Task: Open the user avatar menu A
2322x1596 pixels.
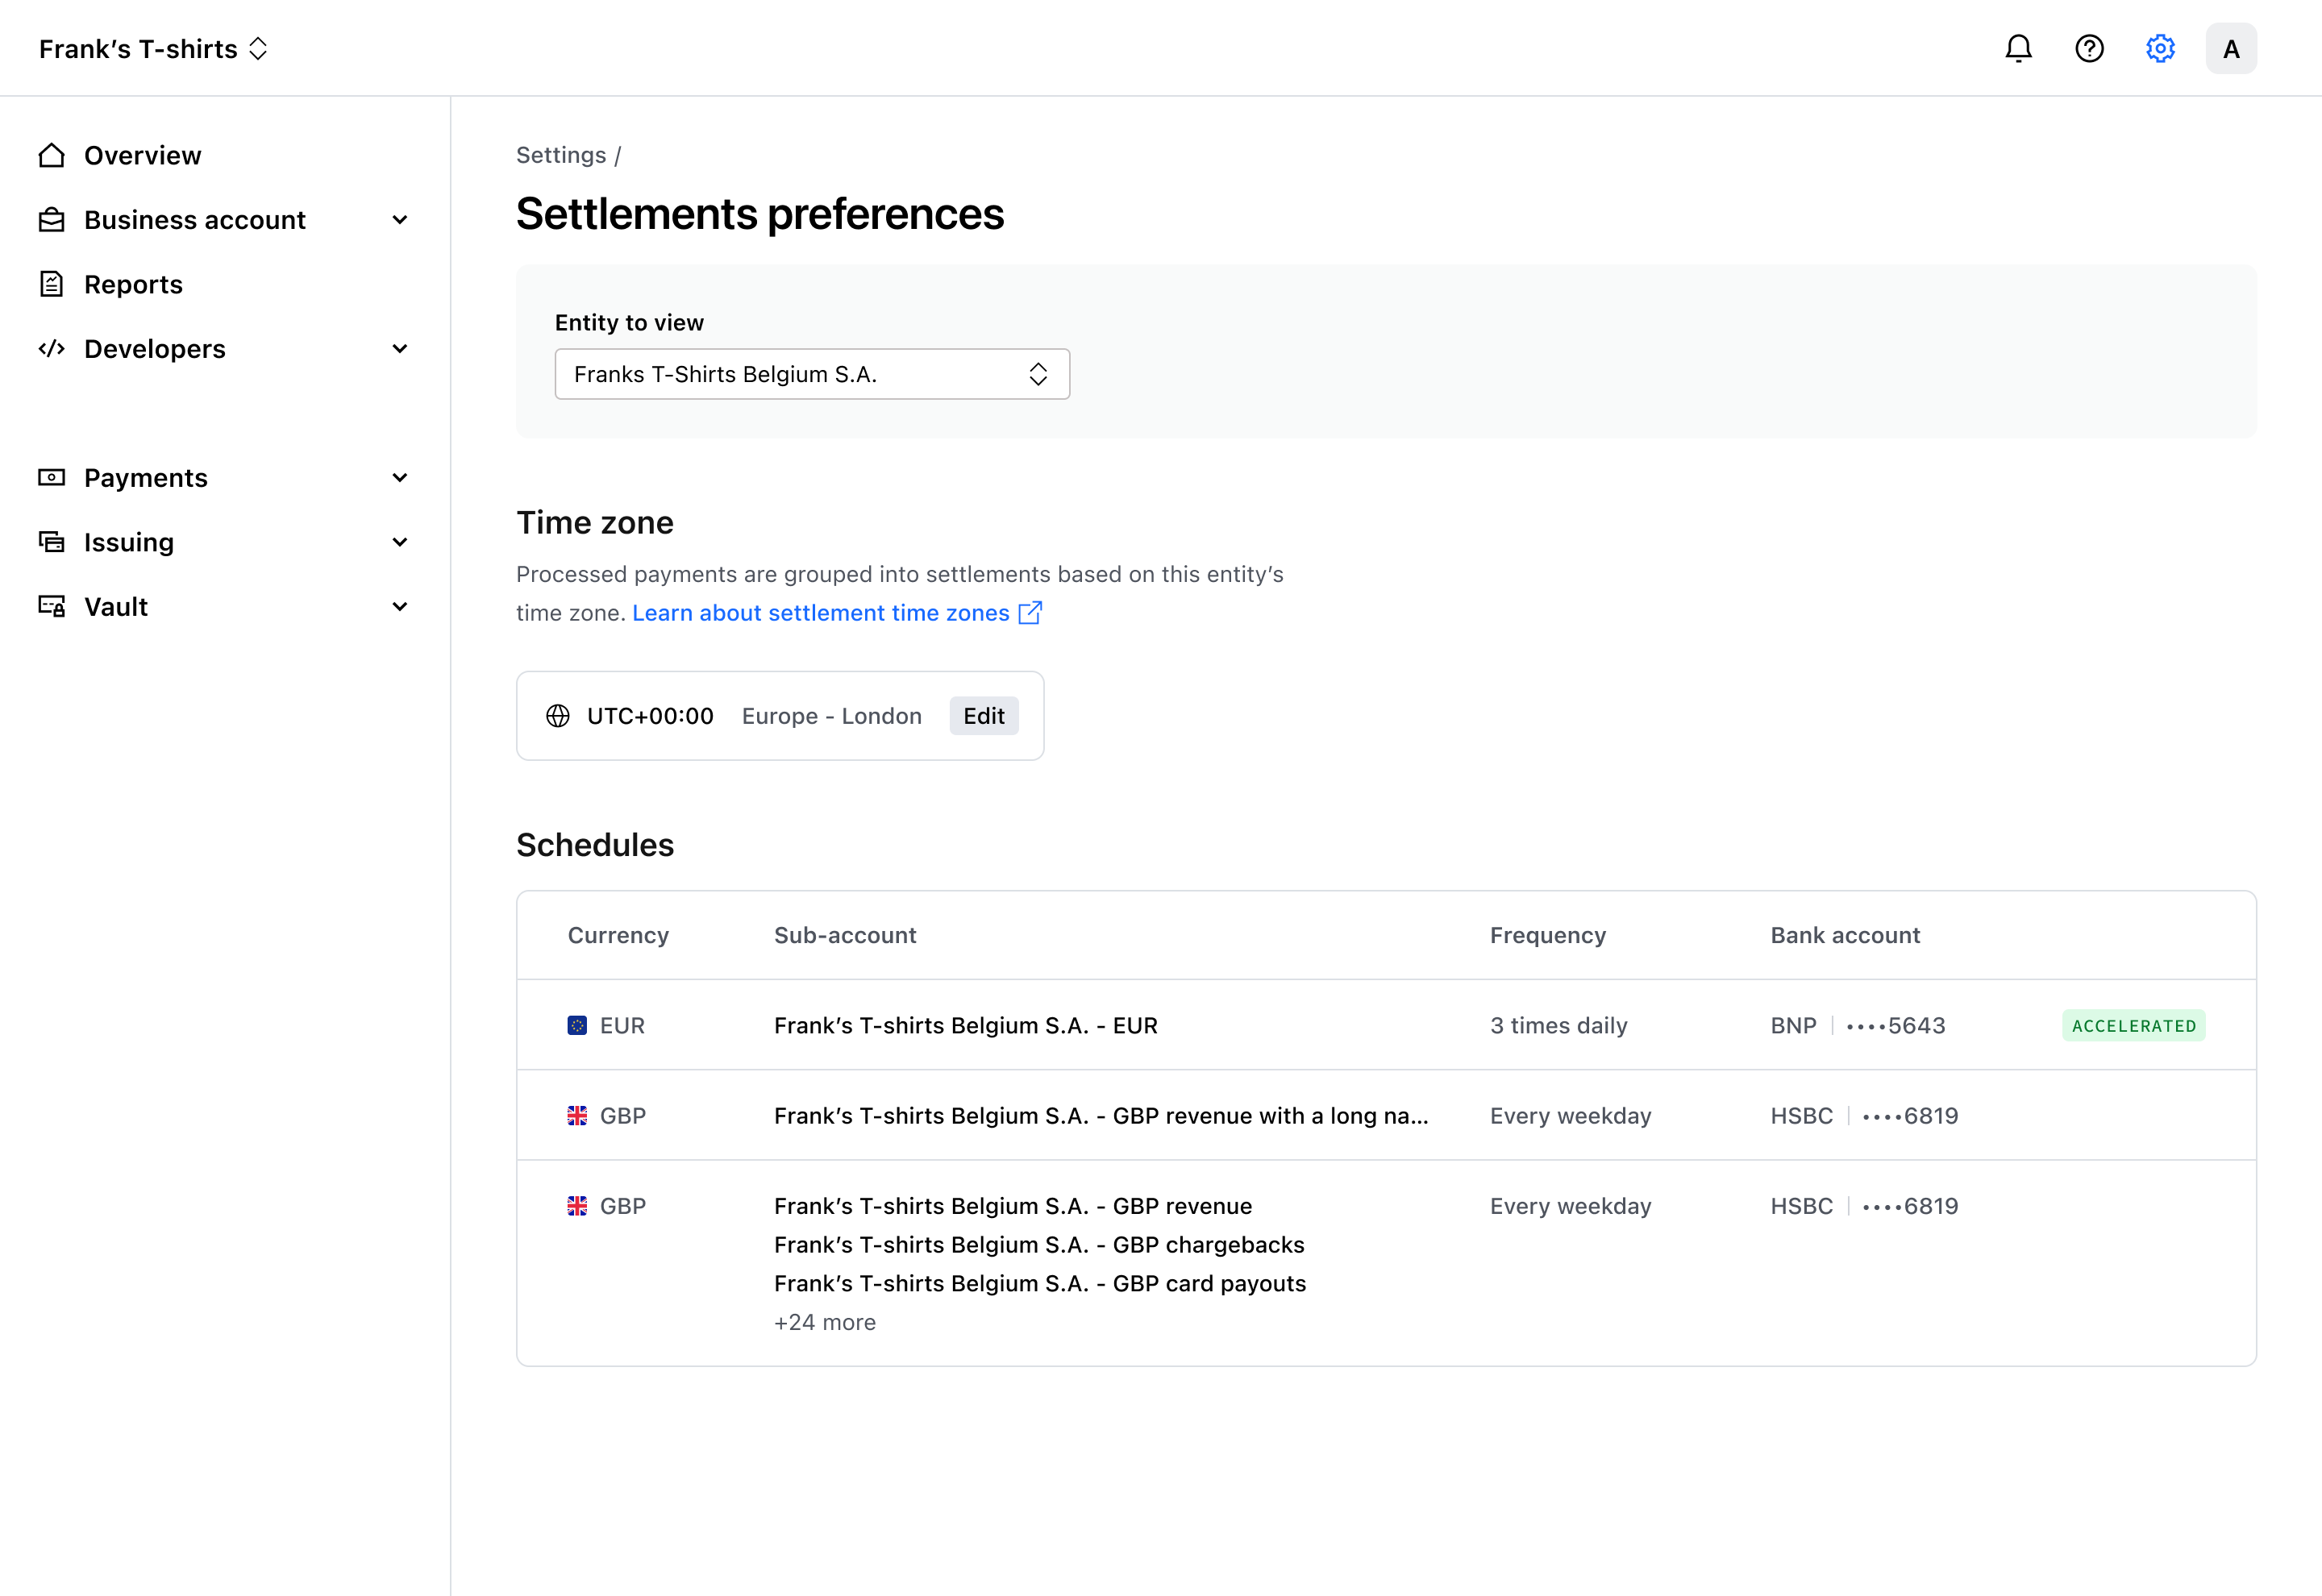Action: pos(2231,48)
